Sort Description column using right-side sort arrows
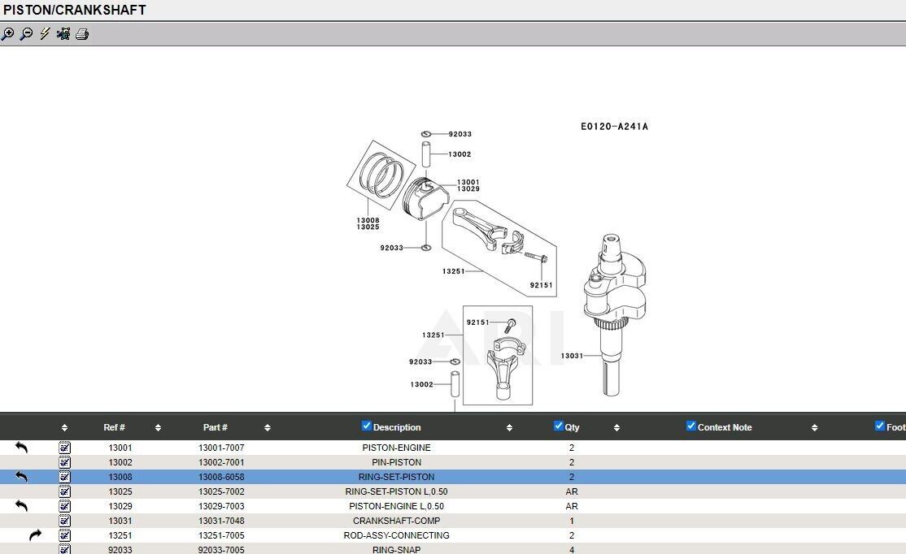The width and height of the screenshot is (906, 554). (x=509, y=427)
